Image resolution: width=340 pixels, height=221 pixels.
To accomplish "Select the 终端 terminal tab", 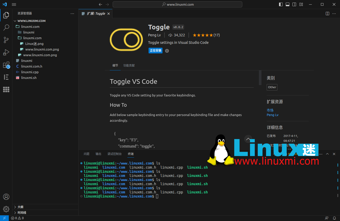I will [131, 154].
